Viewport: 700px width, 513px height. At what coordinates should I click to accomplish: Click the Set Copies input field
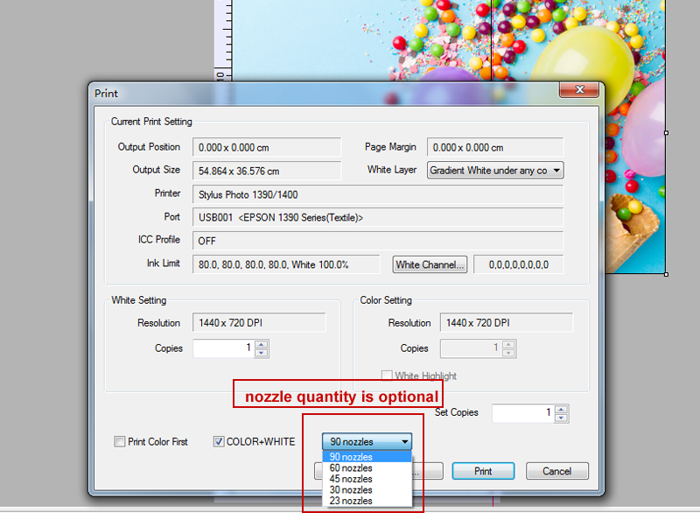pos(521,412)
